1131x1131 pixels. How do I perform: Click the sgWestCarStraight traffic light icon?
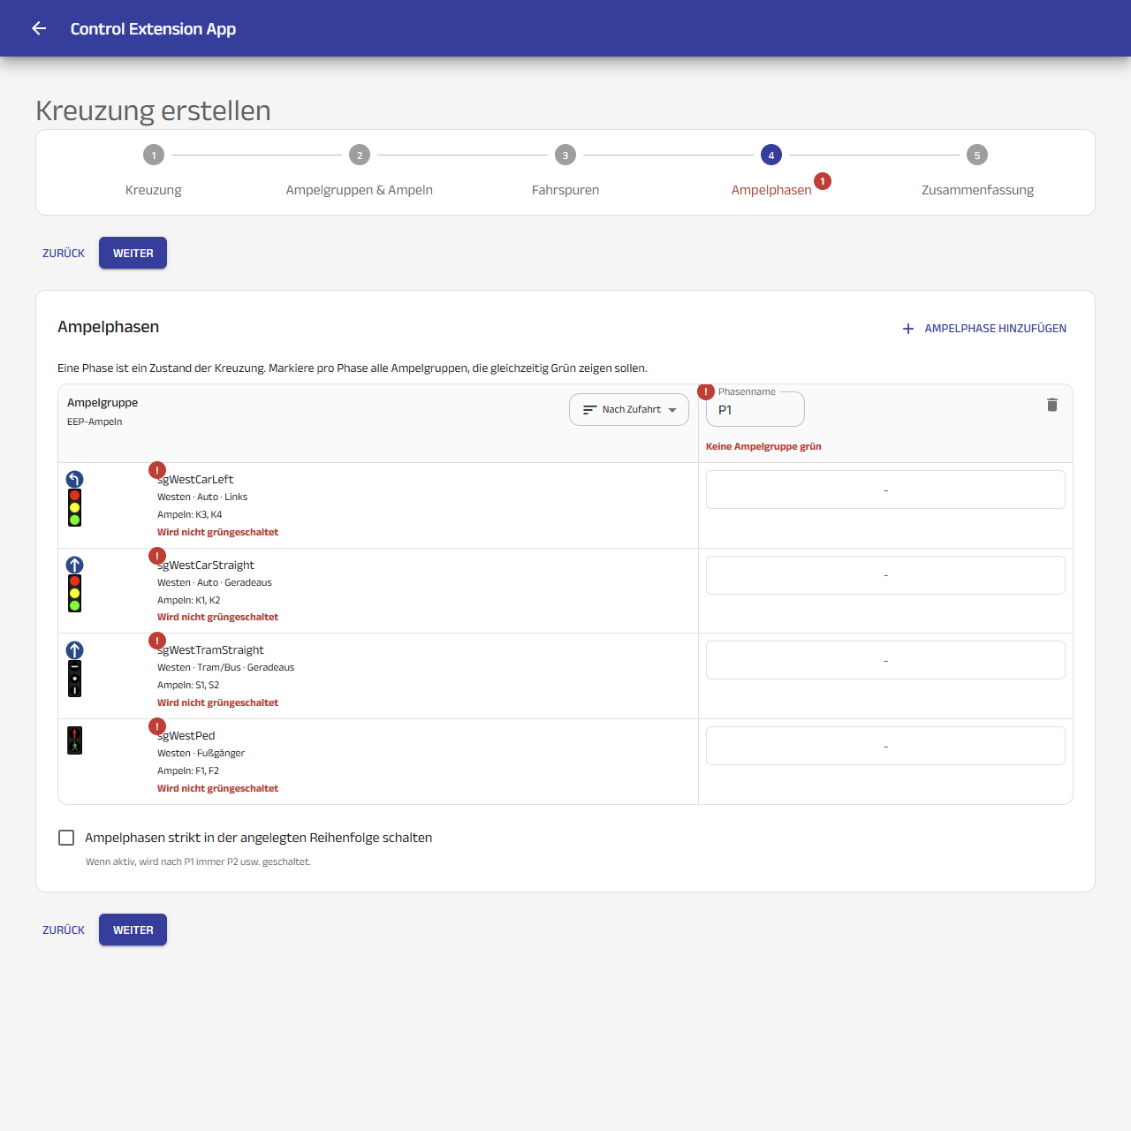coord(75,584)
